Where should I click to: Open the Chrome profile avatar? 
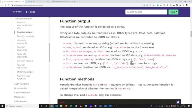coord(187,5)
